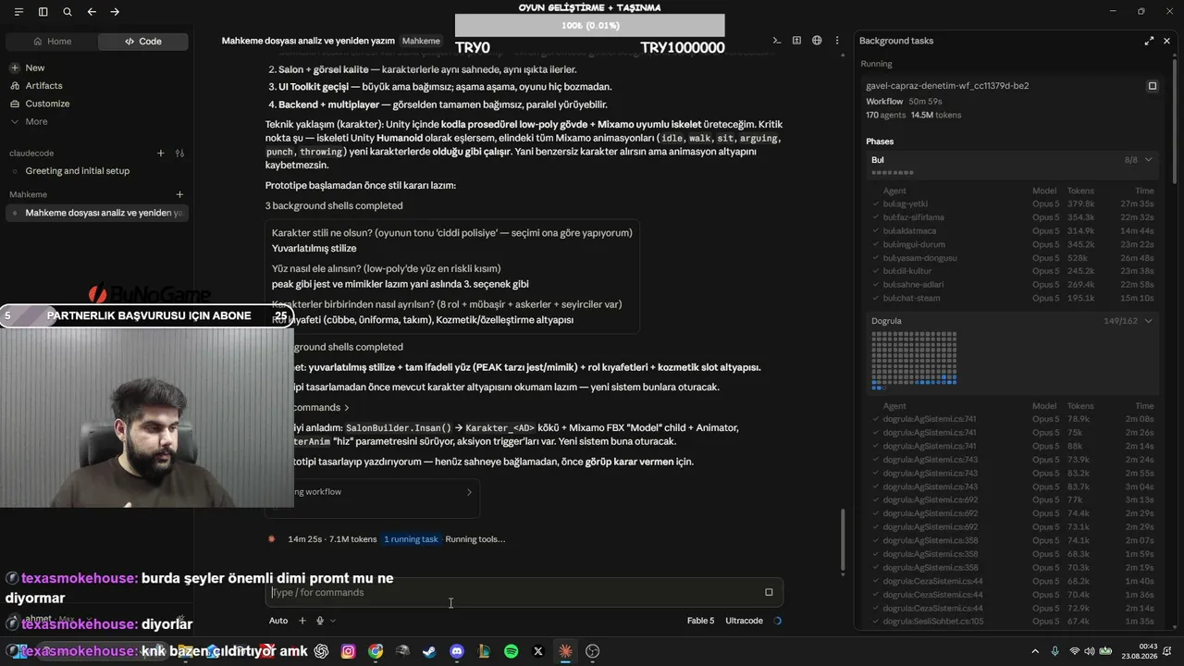Go forward with the right arrow
This screenshot has width=1184, height=666.
115,12
